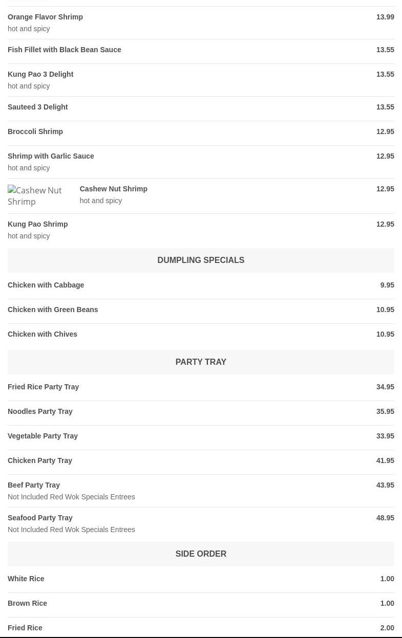
Task: Choose Kung Pao 3 Delight dish
Action: coord(40,74)
